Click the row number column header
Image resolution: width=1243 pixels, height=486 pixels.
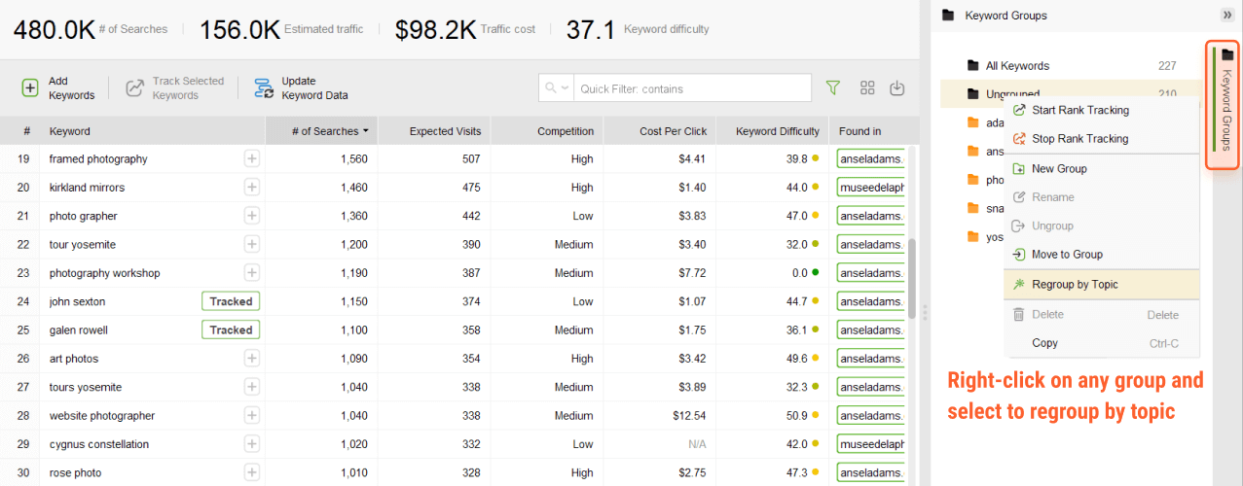[x=27, y=131]
